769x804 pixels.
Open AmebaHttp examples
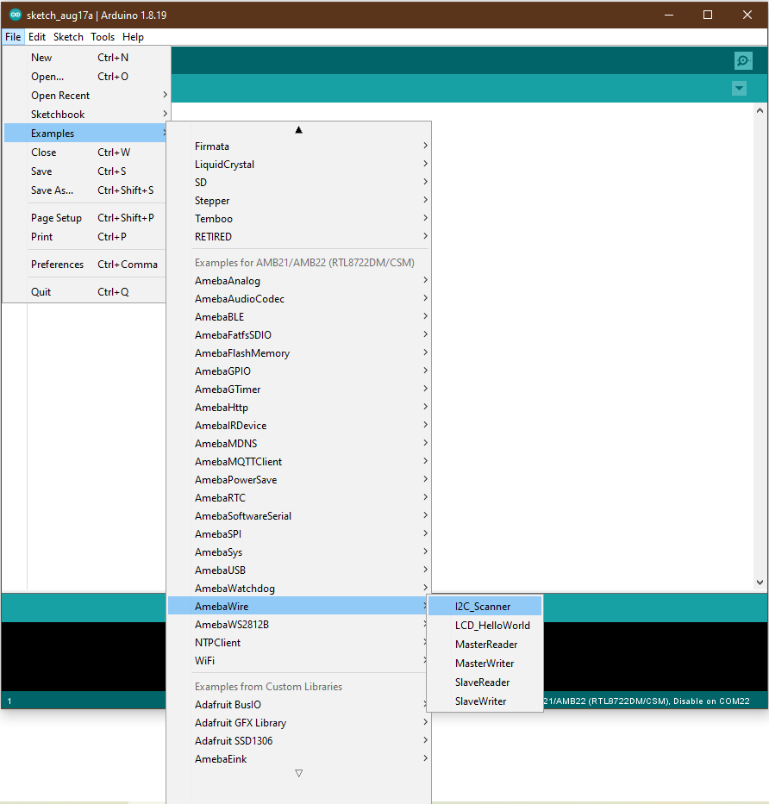pos(299,408)
